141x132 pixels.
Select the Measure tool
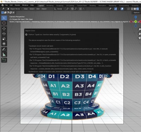click(x=4, y=55)
